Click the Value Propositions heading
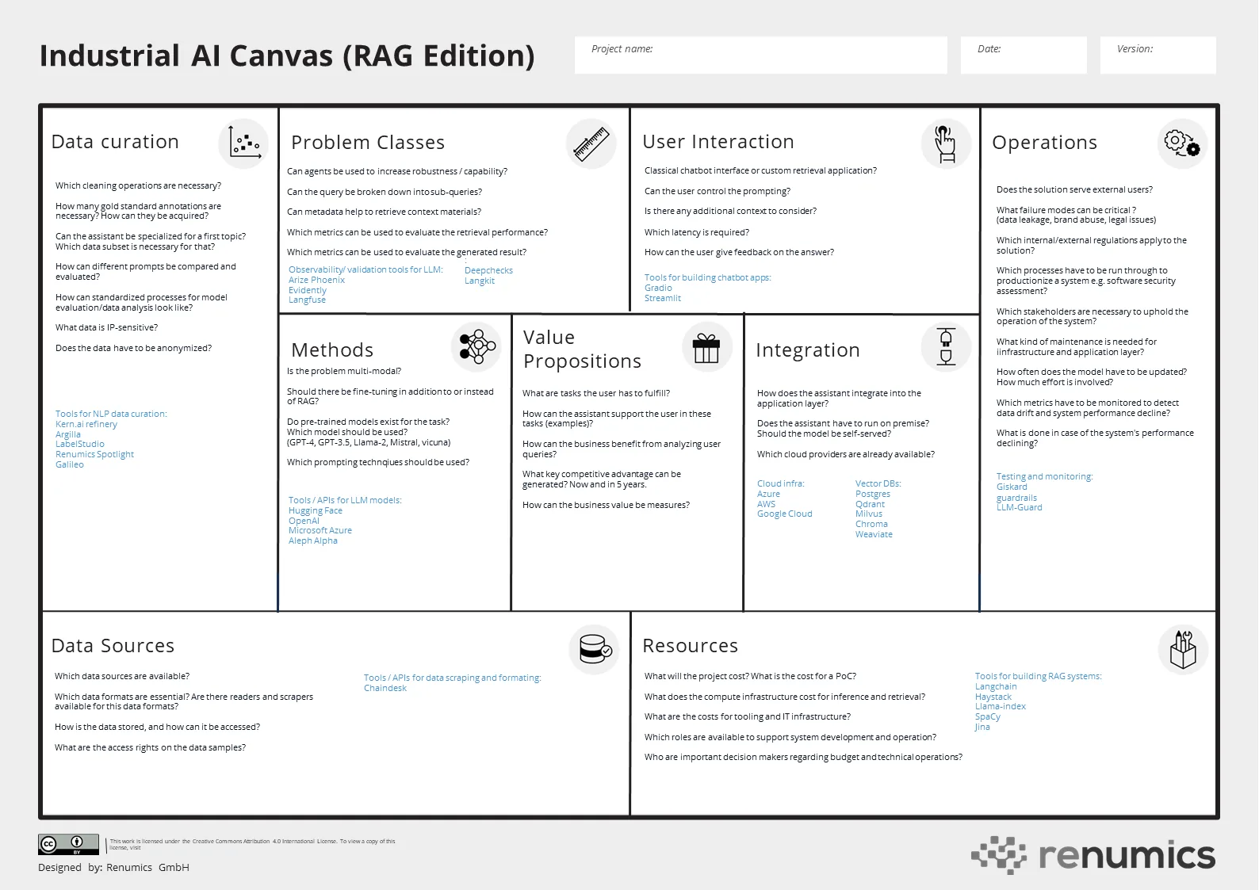Screen dimensions: 1259x890 coord(582,349)
